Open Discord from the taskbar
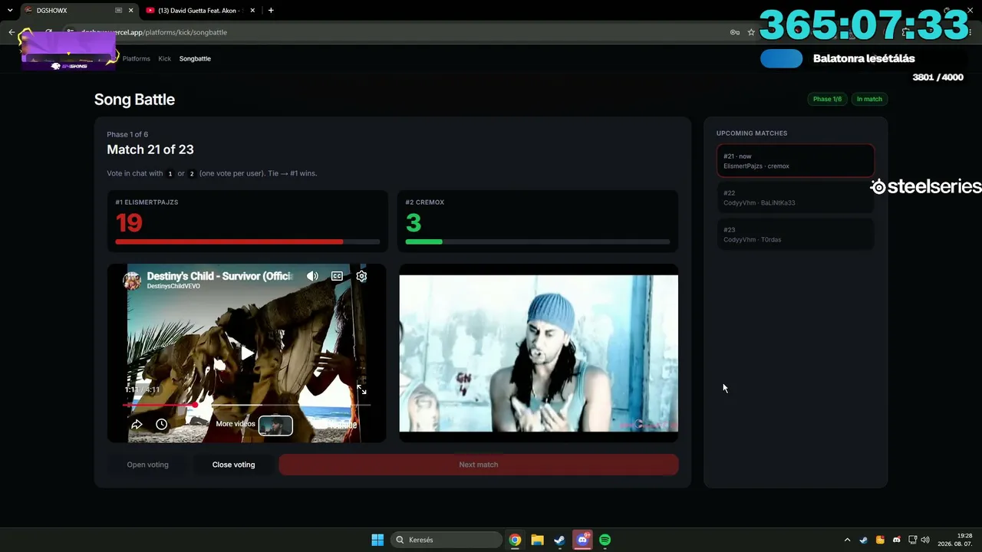Viewport: 982px width, 552px height. 582,540
